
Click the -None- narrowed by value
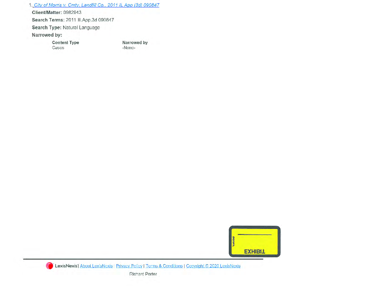tap(128, 48)
